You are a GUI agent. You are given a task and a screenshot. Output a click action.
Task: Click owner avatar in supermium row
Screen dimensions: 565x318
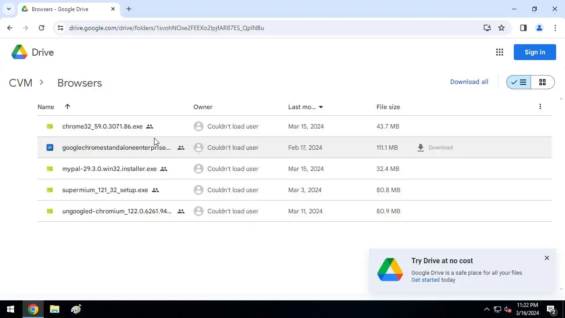pos(199,190)
